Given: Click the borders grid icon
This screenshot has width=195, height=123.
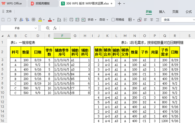Looking at the screenshot, I should pos(130,20).
